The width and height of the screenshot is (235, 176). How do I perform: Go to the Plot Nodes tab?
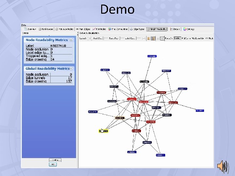pos(99,29)
